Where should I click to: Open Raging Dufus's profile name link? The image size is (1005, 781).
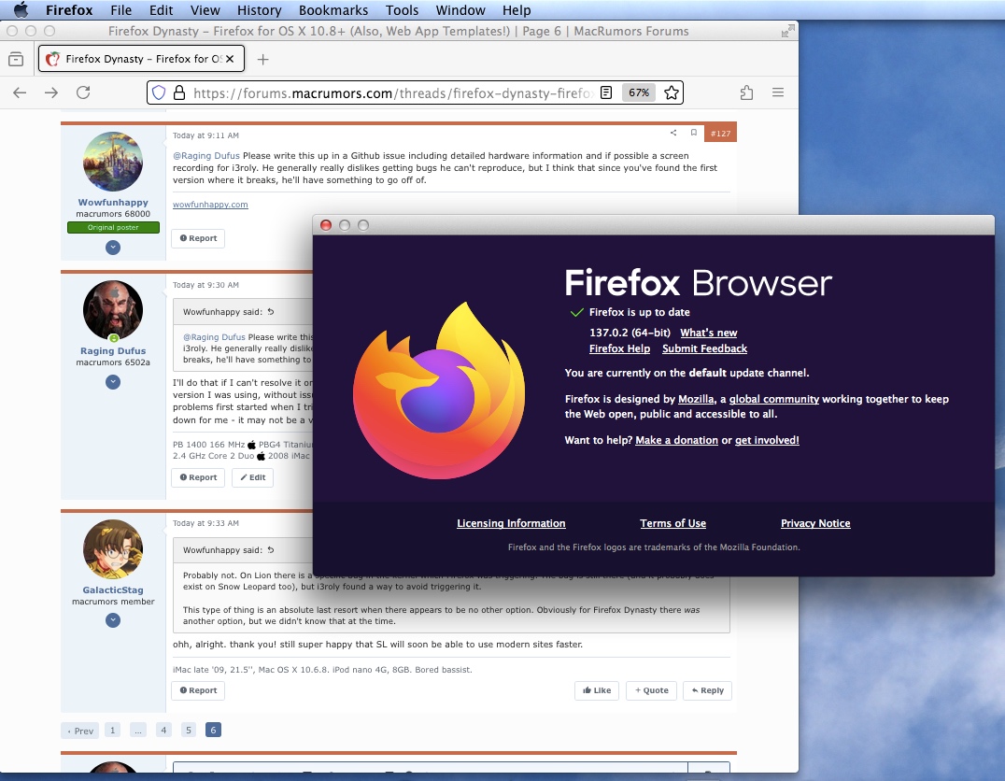[113, 350]
